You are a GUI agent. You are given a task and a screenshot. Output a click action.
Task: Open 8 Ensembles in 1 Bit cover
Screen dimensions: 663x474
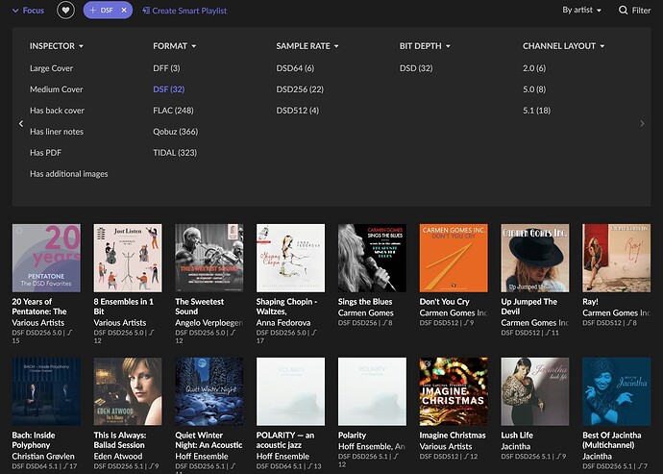click(x=128, y=258)
